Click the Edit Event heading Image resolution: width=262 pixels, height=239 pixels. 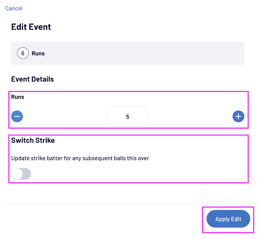point(31,27)
